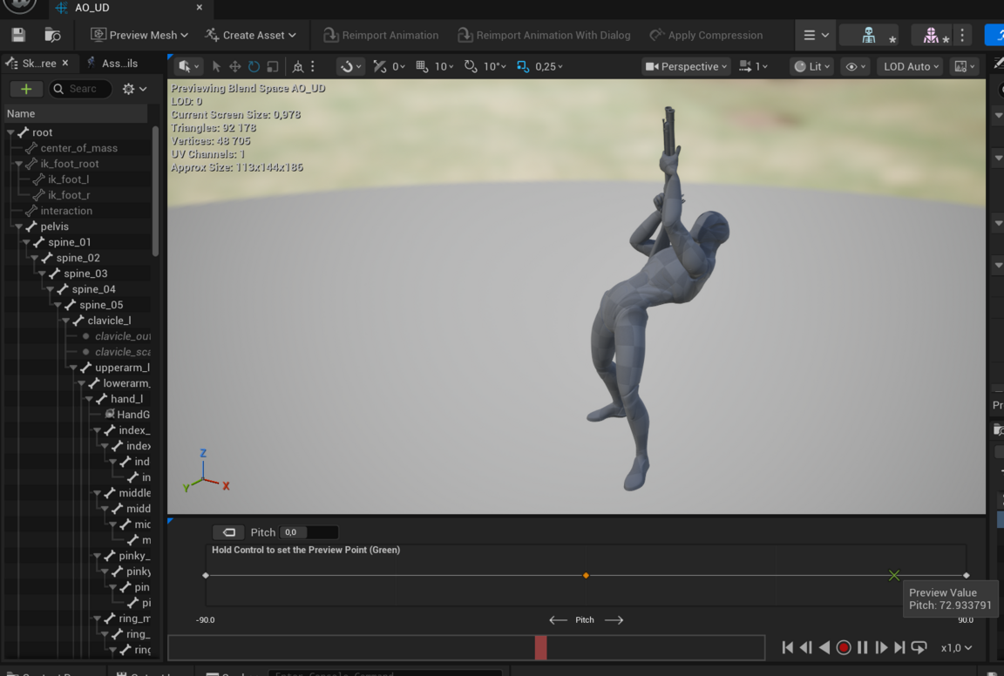Switch to the Ass...ils asset details tab
Image resolution: width=1004 pixels, height=676 pixels.
112,64
